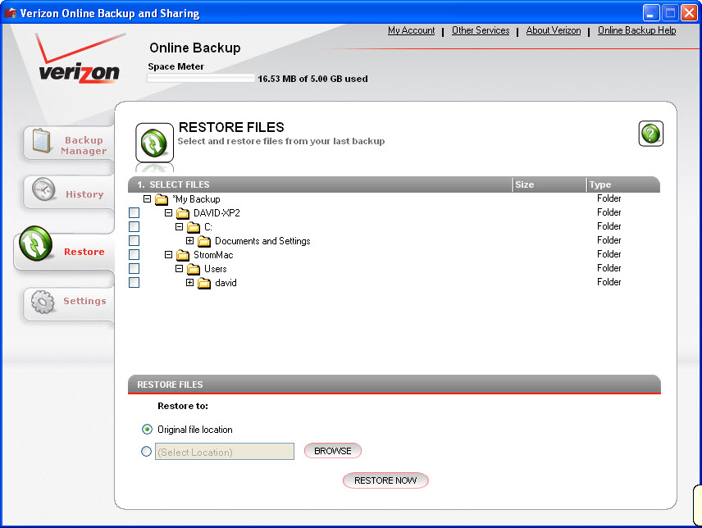Select the 'C:' tree label
Viewport: 702px width, 528px height.
[x=208, y=227]
